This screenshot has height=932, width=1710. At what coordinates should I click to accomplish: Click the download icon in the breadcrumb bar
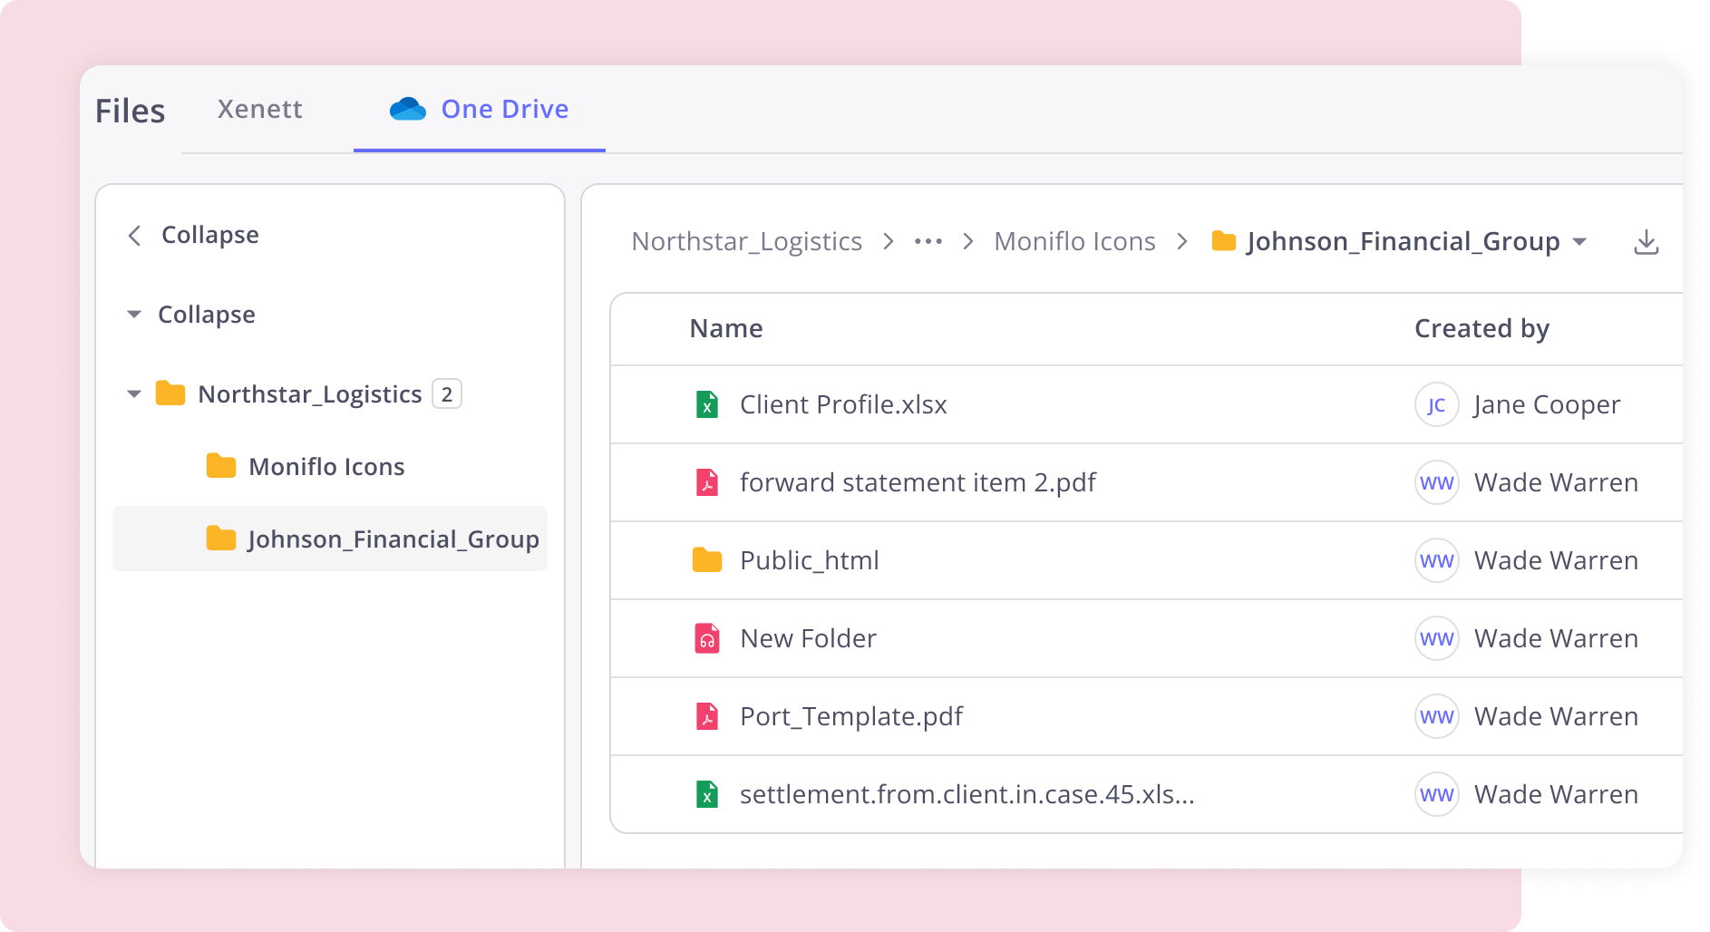tap(1646, 242)
